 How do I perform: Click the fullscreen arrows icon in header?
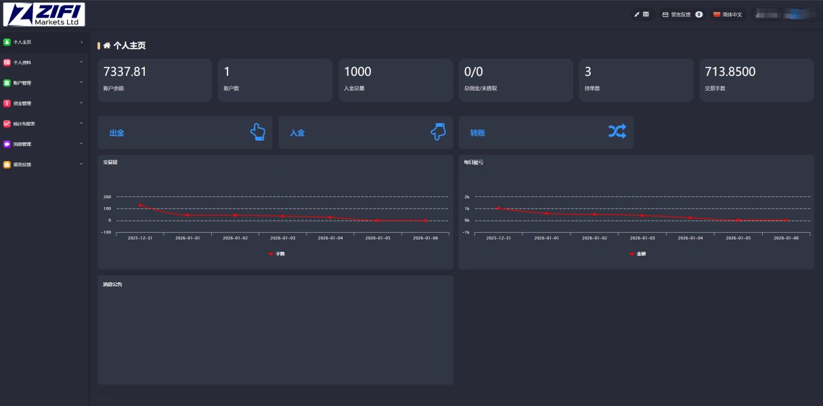[x=637, y=14]
